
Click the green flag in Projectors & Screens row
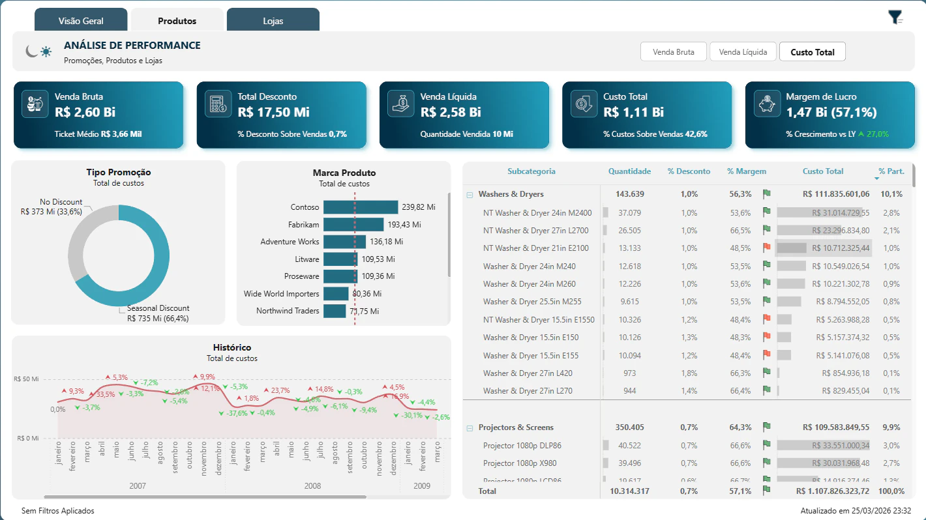(767, 427)
